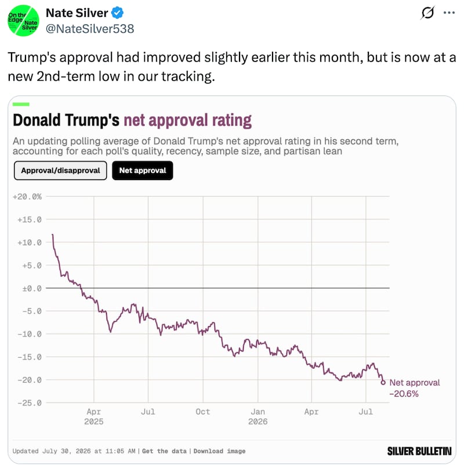Click the Silver Bulletin logo
464x467 pixels.
(419, 451)
